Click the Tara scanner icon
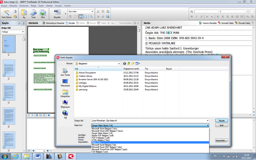256x160 pixels. click(33, 12)
